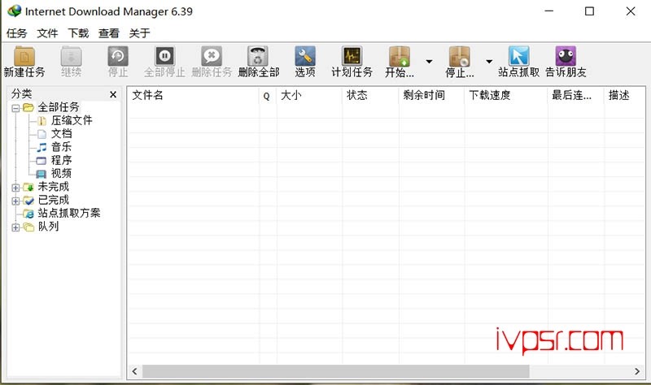Click the 告诉朋友 (tell a friend) icon
This screenshot has width=651, height=385.
point(566,56)
